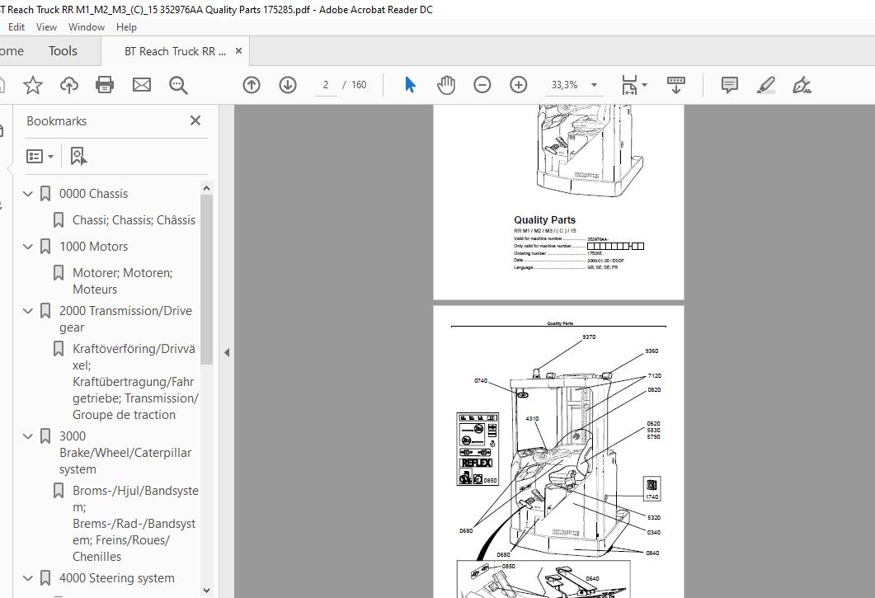Image resolution: width=875 pixels, height=598 pixels.
Task: Collapse the 1000 Motors bookmark
Action: click(x=28, y=247)
